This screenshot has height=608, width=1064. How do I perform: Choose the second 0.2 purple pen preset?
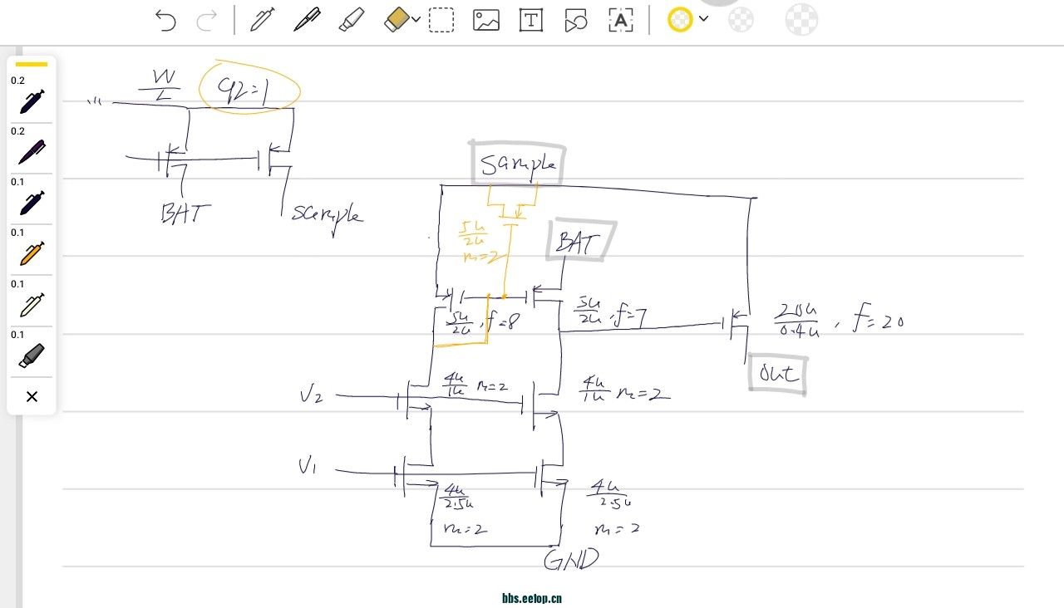coord(32,152)
